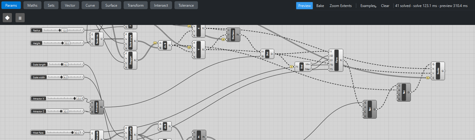Select the Transform tab
475x140 pixels.
[135, 5]
